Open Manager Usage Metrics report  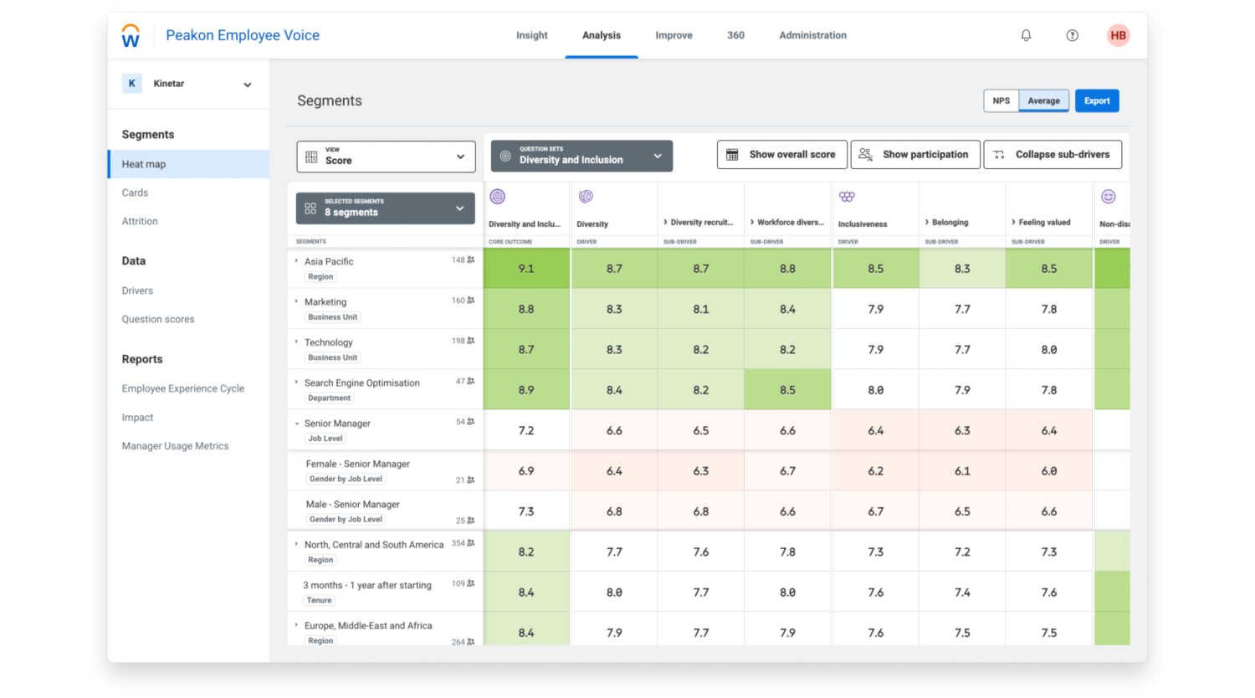(175, 446)
